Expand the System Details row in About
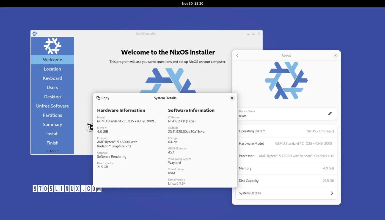This screenshot has height=220, width=385. click(286, 193)
